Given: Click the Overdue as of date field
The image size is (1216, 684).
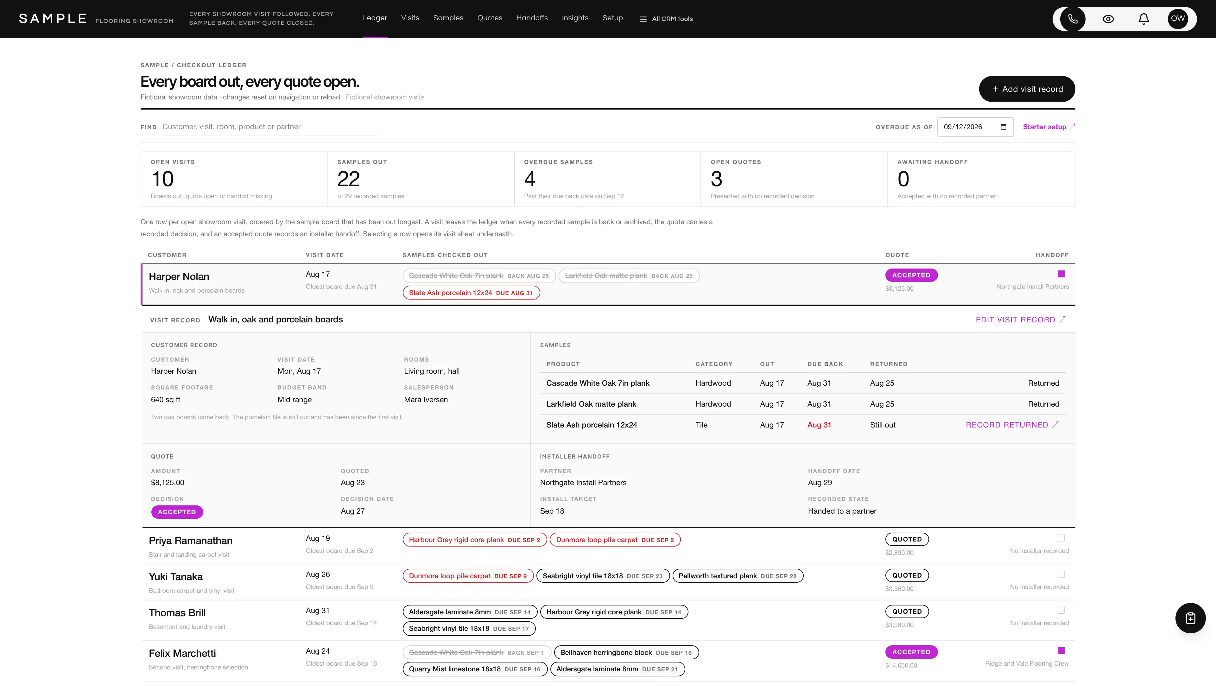Looking at the screenshot, I should [x=975, y=127].
